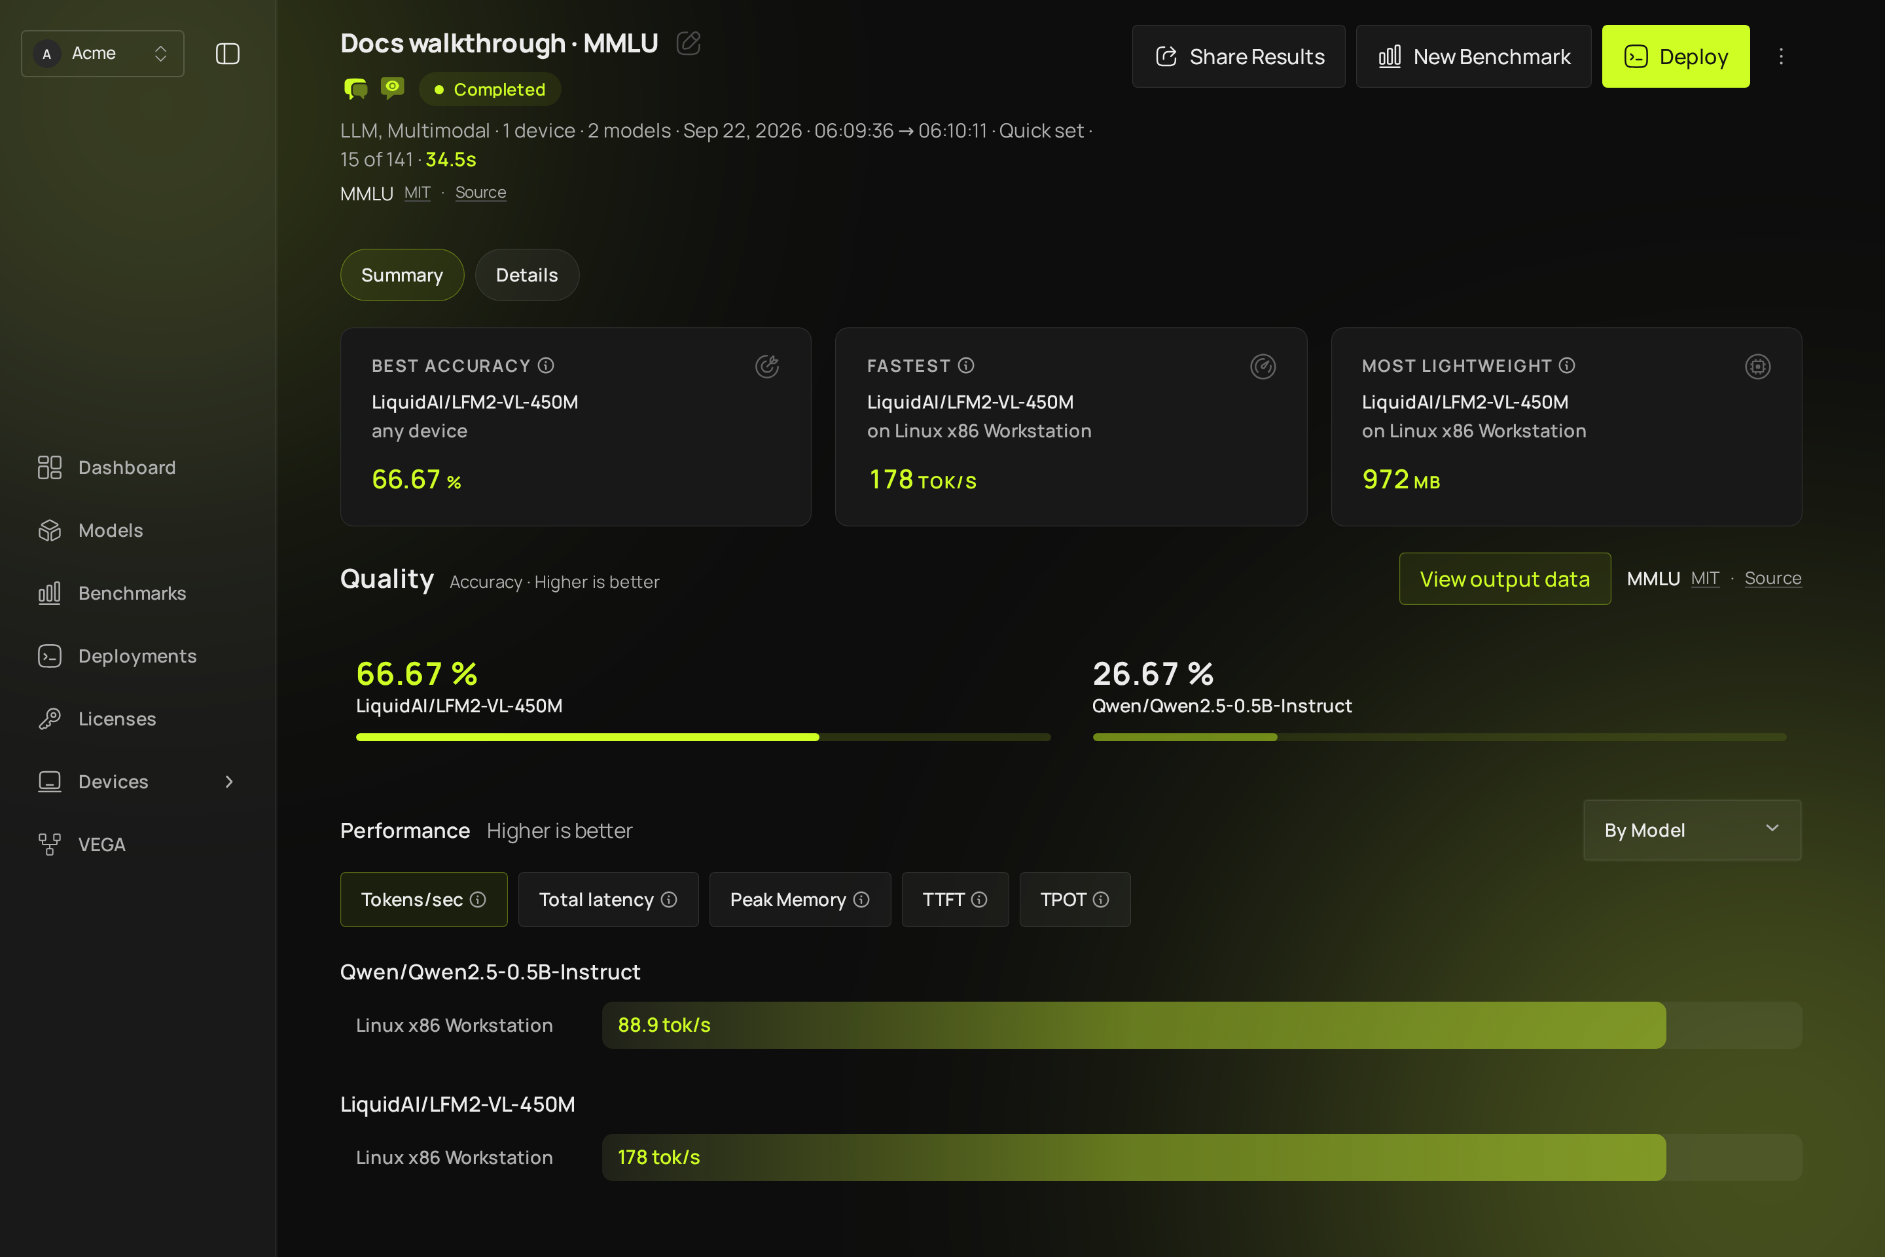Switch to the Summary tab
The image size is (1885, 1257).
[401, 275]
